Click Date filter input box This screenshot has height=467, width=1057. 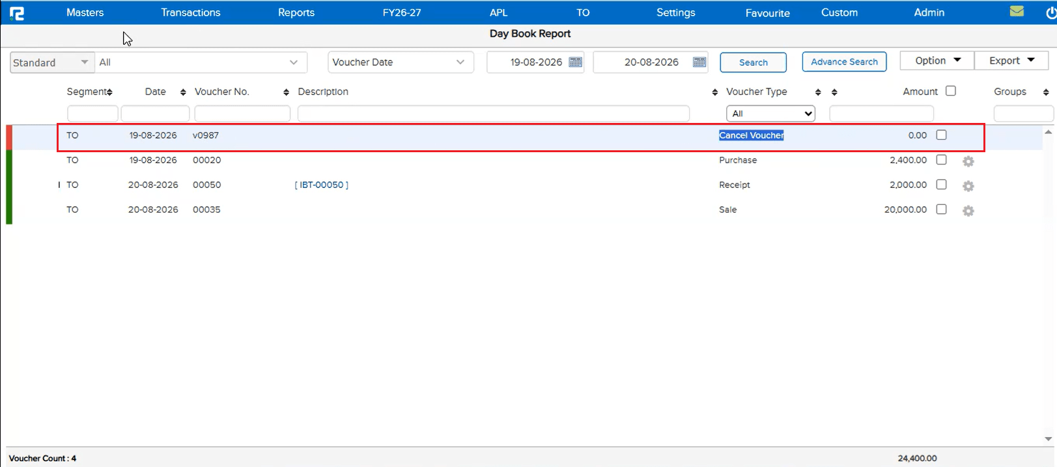pos(155,114)
